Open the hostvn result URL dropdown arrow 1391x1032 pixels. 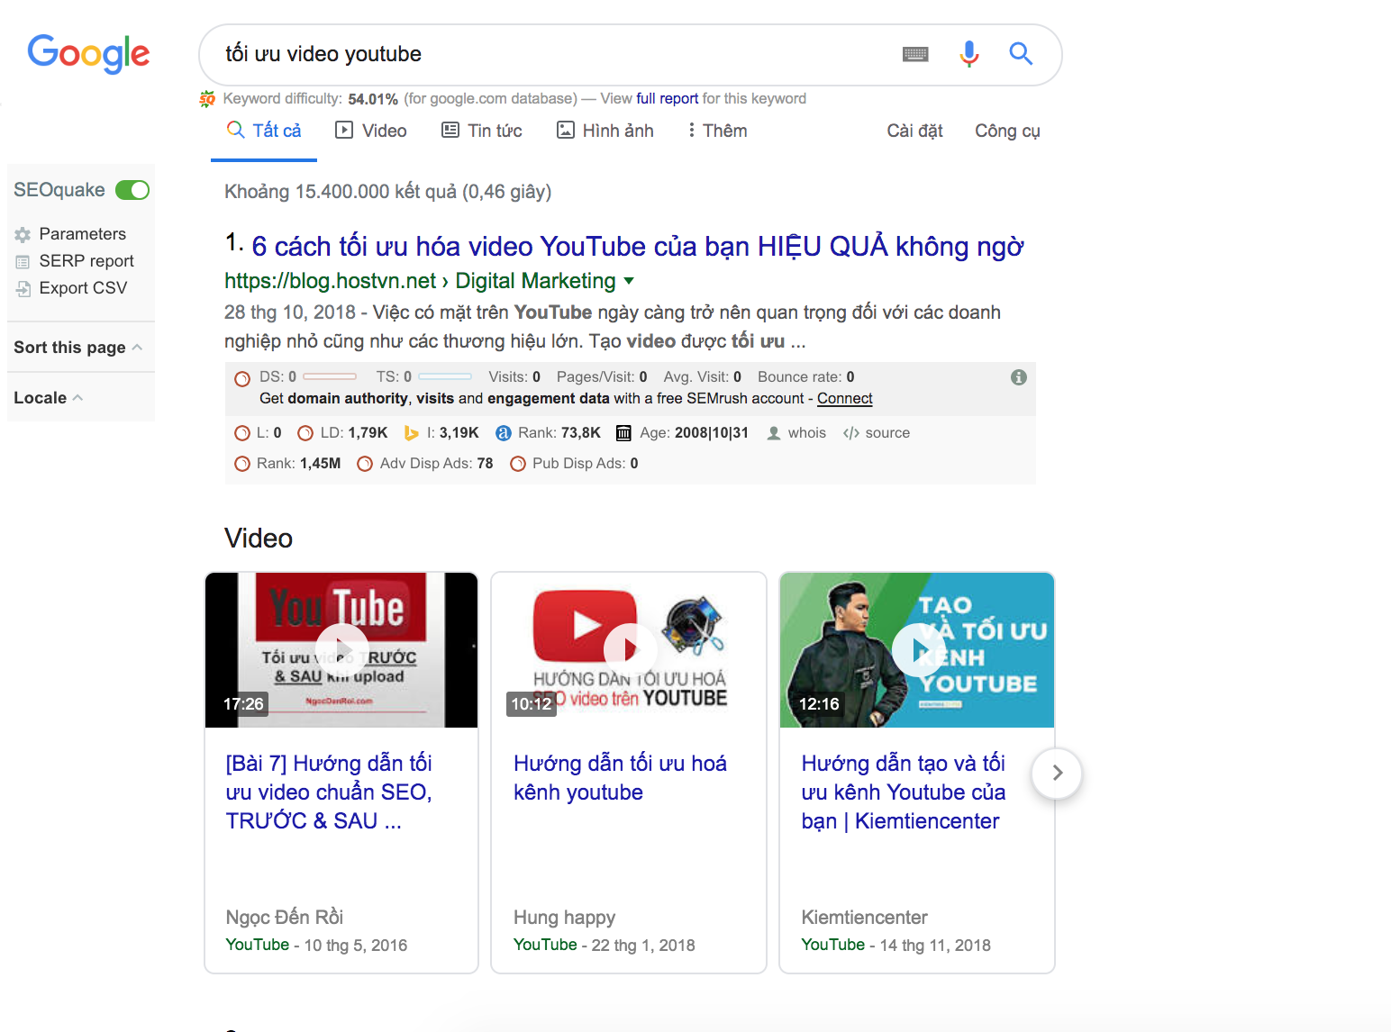click(629, 281)
